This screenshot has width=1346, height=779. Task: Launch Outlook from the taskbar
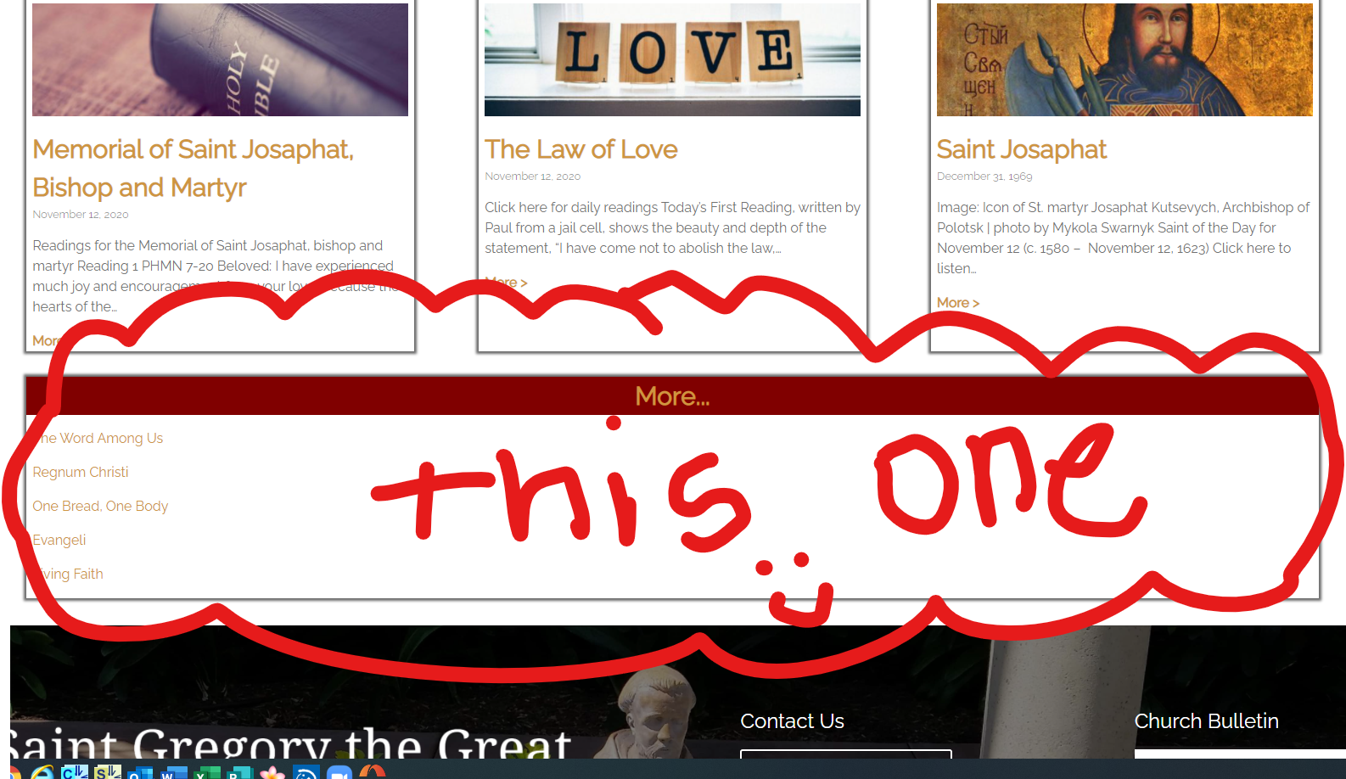coord(140,772)
